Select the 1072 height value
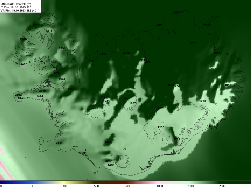Viewport: 251px width, 188px height. coord(177,86)
